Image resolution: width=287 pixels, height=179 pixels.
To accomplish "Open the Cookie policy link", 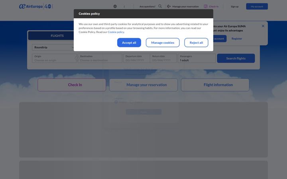I will 116,32.
